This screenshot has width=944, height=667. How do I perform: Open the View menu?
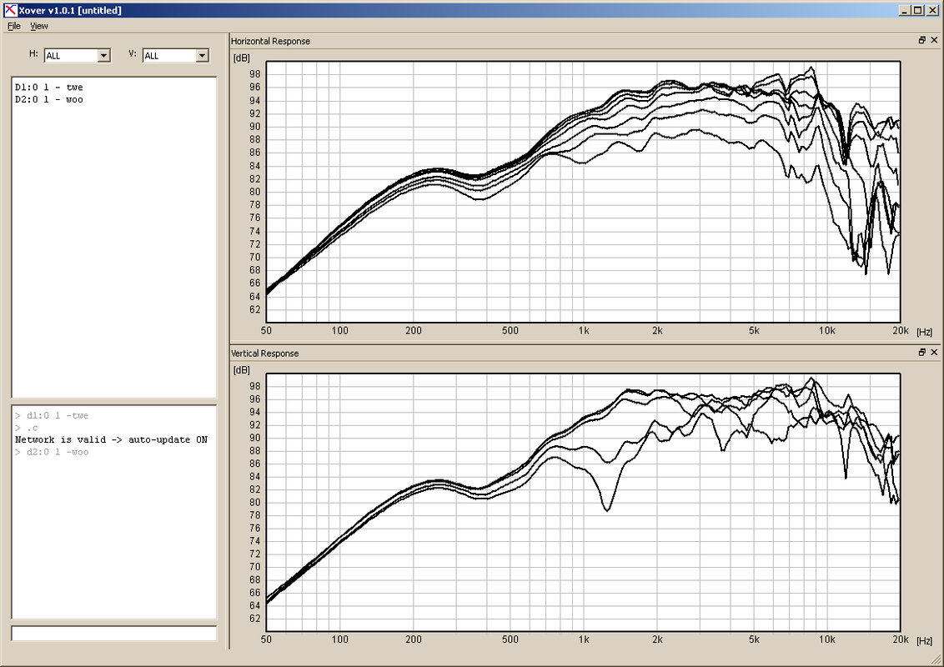pyautogui.click(x=39, y=26)
